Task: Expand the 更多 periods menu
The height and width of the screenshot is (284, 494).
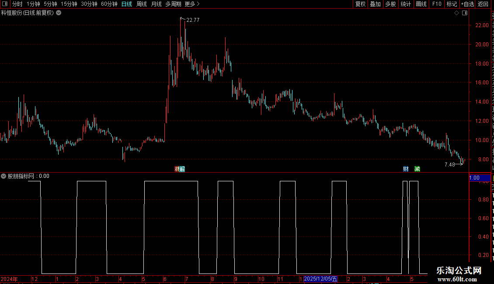Action: pyautogui.click(x=192, y=4)
